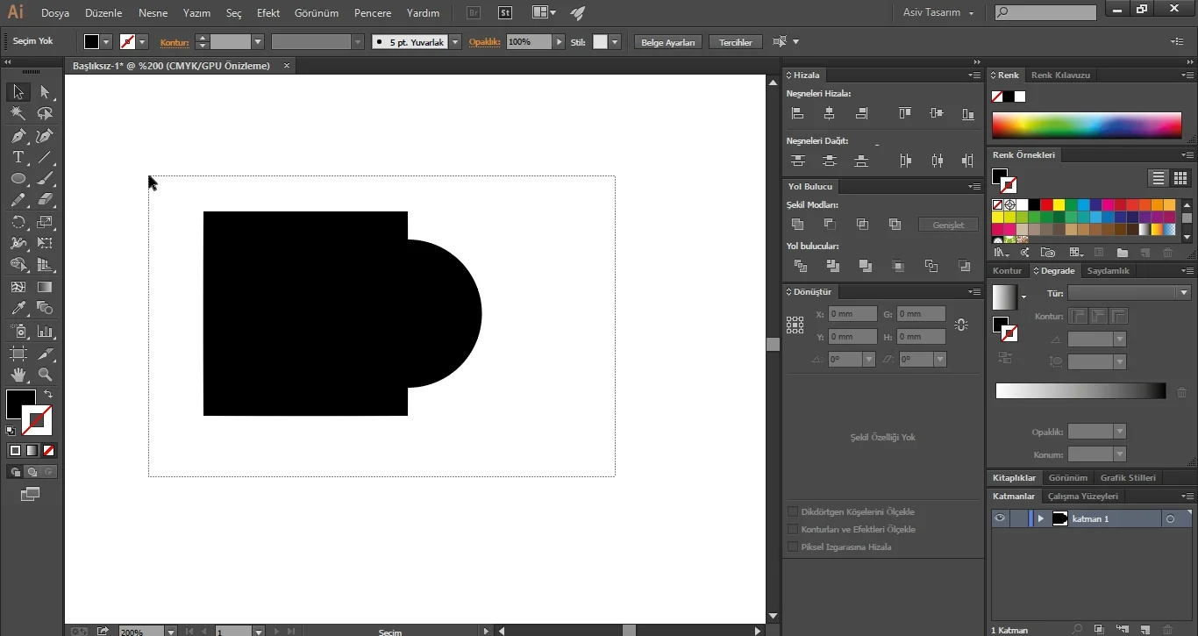Set paint mode to Gradient button
Viewport: 1198px width, 636px height.
[x=32, y=450]
